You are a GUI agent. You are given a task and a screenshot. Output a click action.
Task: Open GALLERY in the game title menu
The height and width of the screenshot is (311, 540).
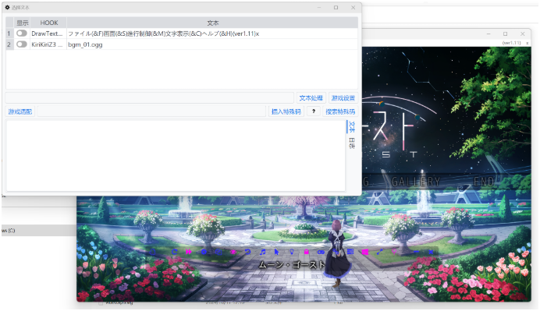(416, 182)
